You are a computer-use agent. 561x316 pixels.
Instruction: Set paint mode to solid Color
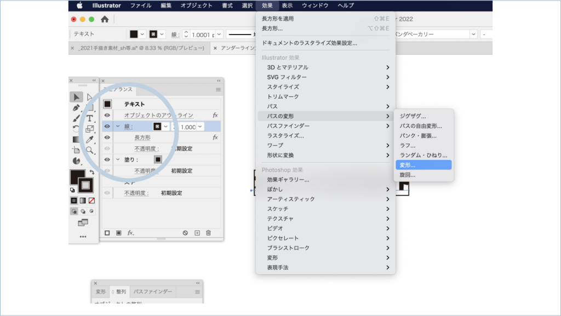[74, 200]
